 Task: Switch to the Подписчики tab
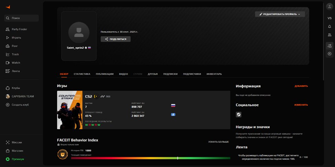click(192, 74)
